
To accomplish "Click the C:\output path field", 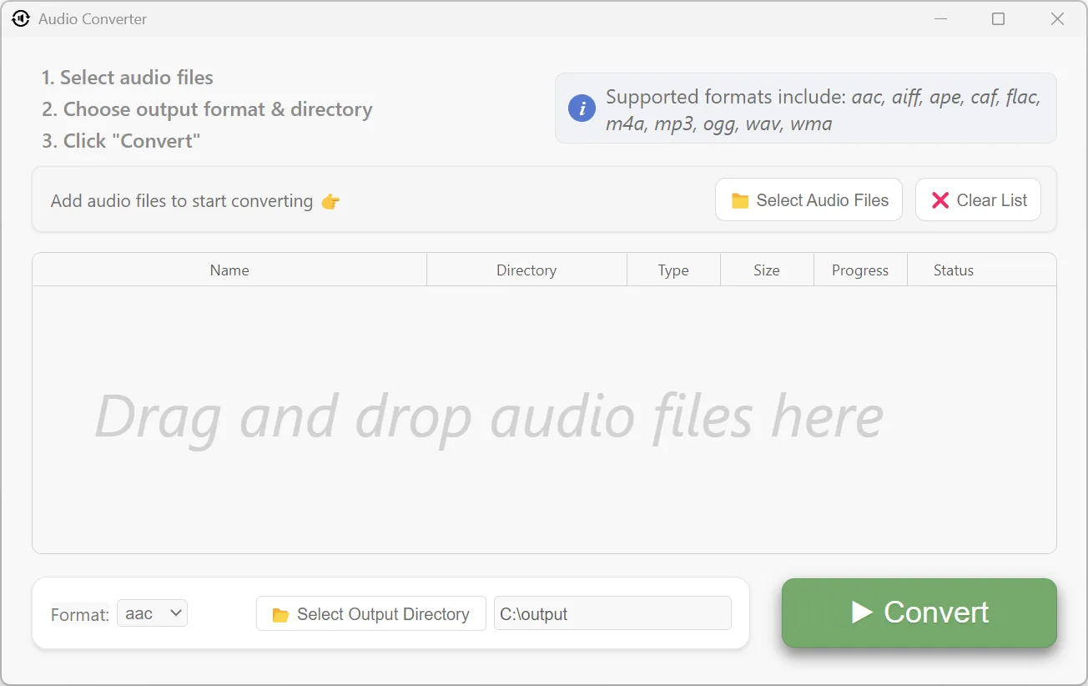I will (612, 613).
